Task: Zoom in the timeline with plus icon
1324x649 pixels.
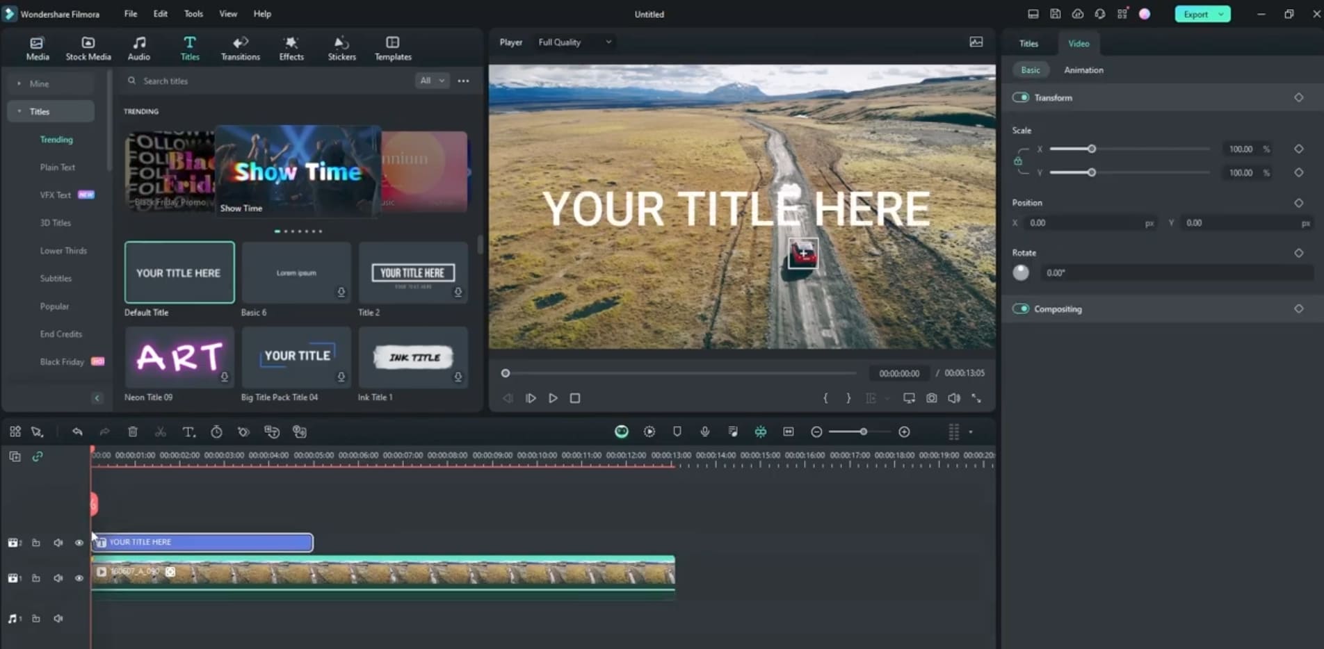Action: 904,432
